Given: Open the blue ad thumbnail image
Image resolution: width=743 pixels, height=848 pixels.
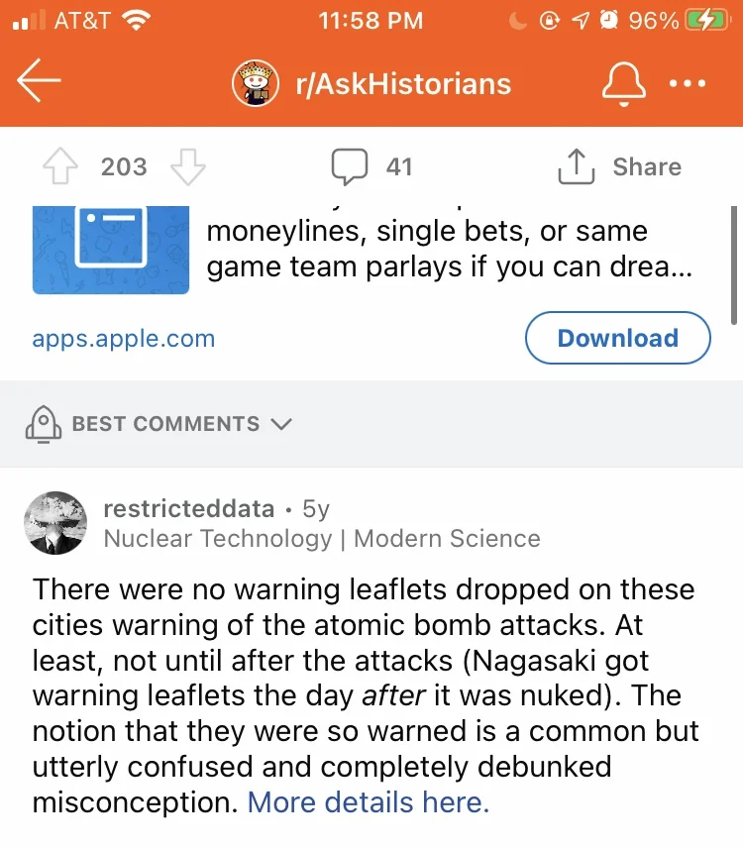Looking at the screenshot, I should tap(111, 250).
